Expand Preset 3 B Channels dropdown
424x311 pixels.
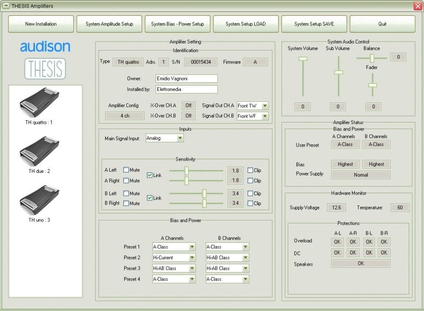[245, 268]
